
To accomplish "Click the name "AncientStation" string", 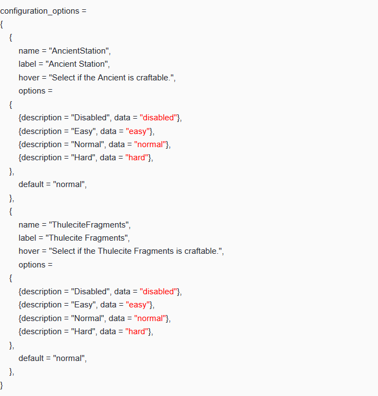I will [79, 51].
